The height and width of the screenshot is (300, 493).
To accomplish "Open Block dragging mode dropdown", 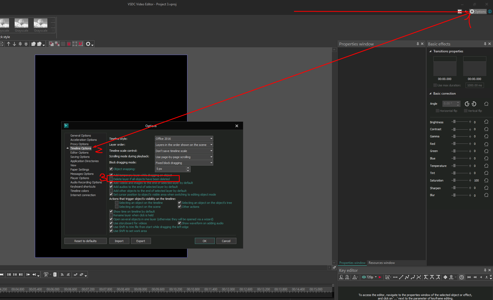I will coord(184,163).
